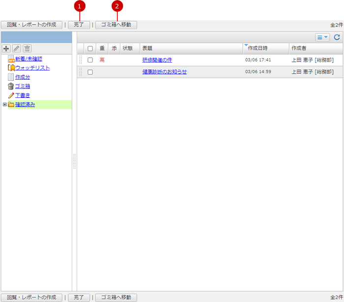The image size is (344, 302).
Task: Click the ウォッチリスト bookmark icon
Action: click(11, 68)
